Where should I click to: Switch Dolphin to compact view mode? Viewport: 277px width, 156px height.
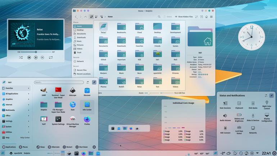tap(96, 17)
